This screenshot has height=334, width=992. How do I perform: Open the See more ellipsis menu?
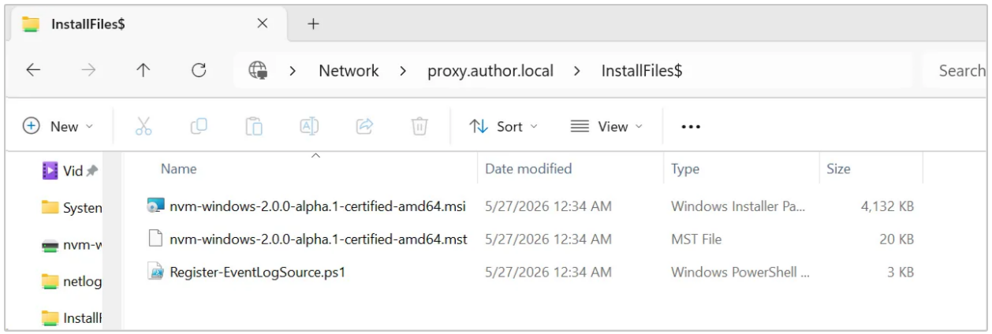691,127
